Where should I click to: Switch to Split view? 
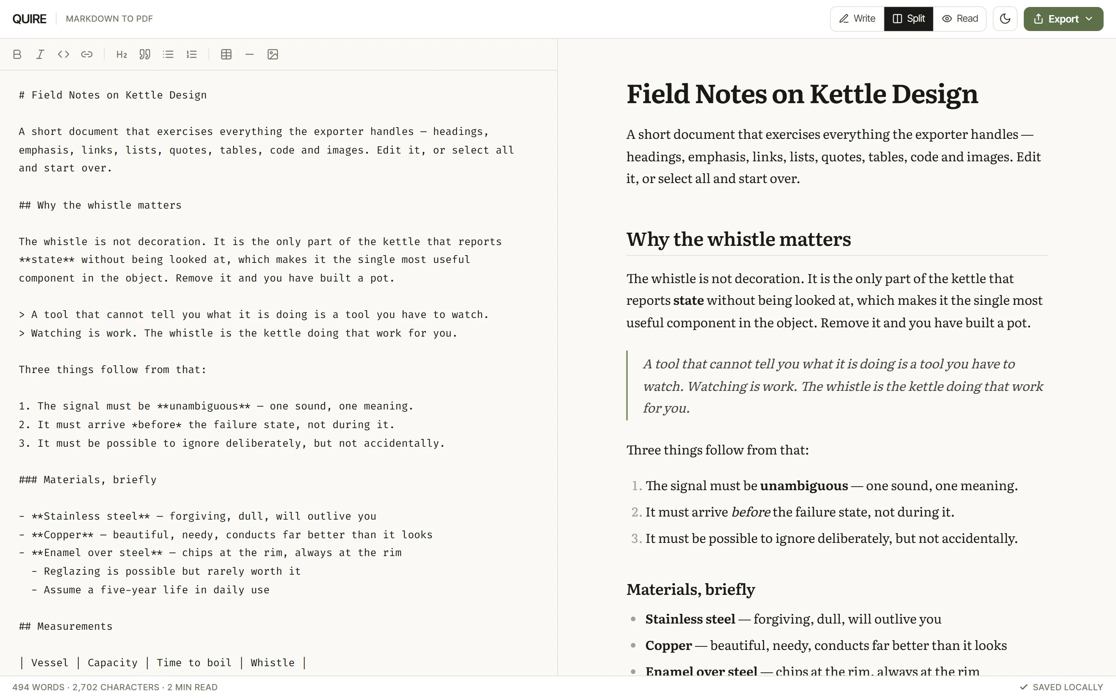908,19
